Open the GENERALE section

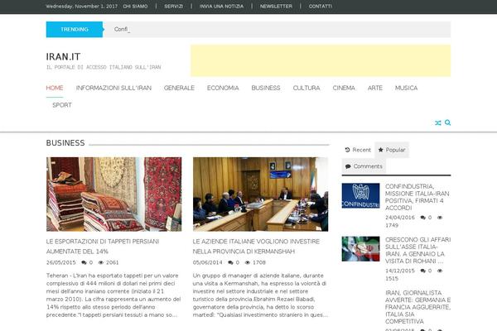179,88
